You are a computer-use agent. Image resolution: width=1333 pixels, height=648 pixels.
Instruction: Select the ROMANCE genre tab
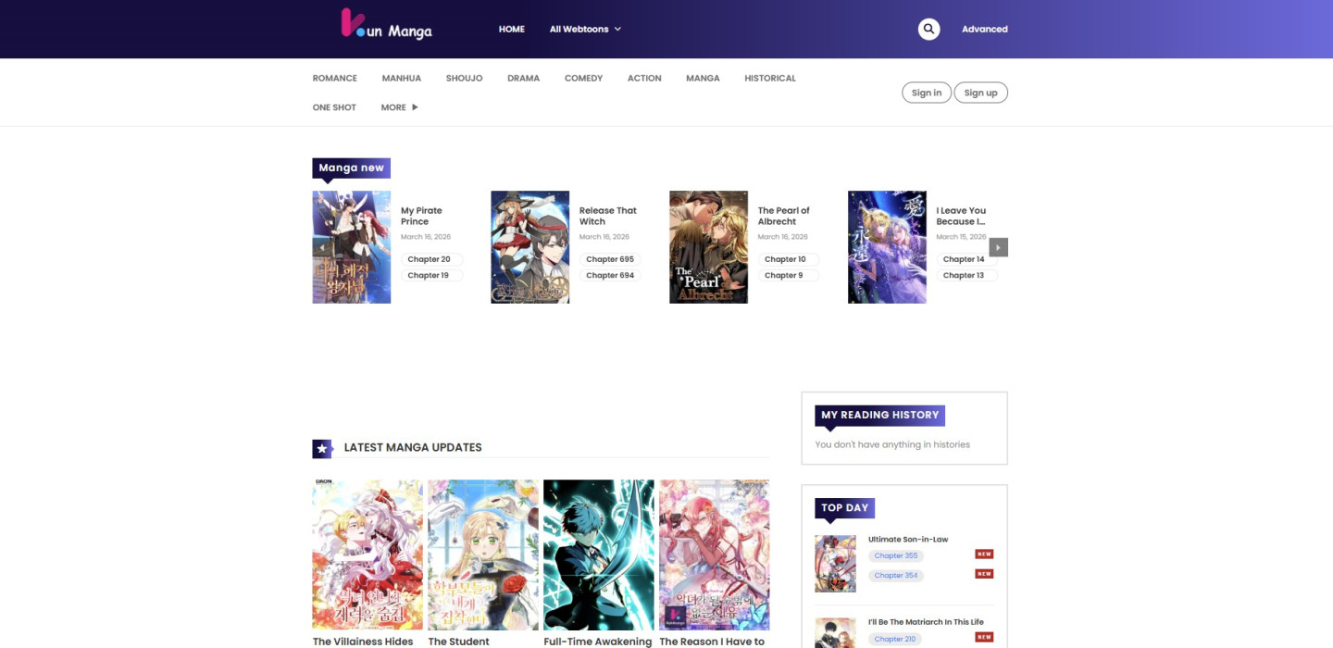[334, 79]
